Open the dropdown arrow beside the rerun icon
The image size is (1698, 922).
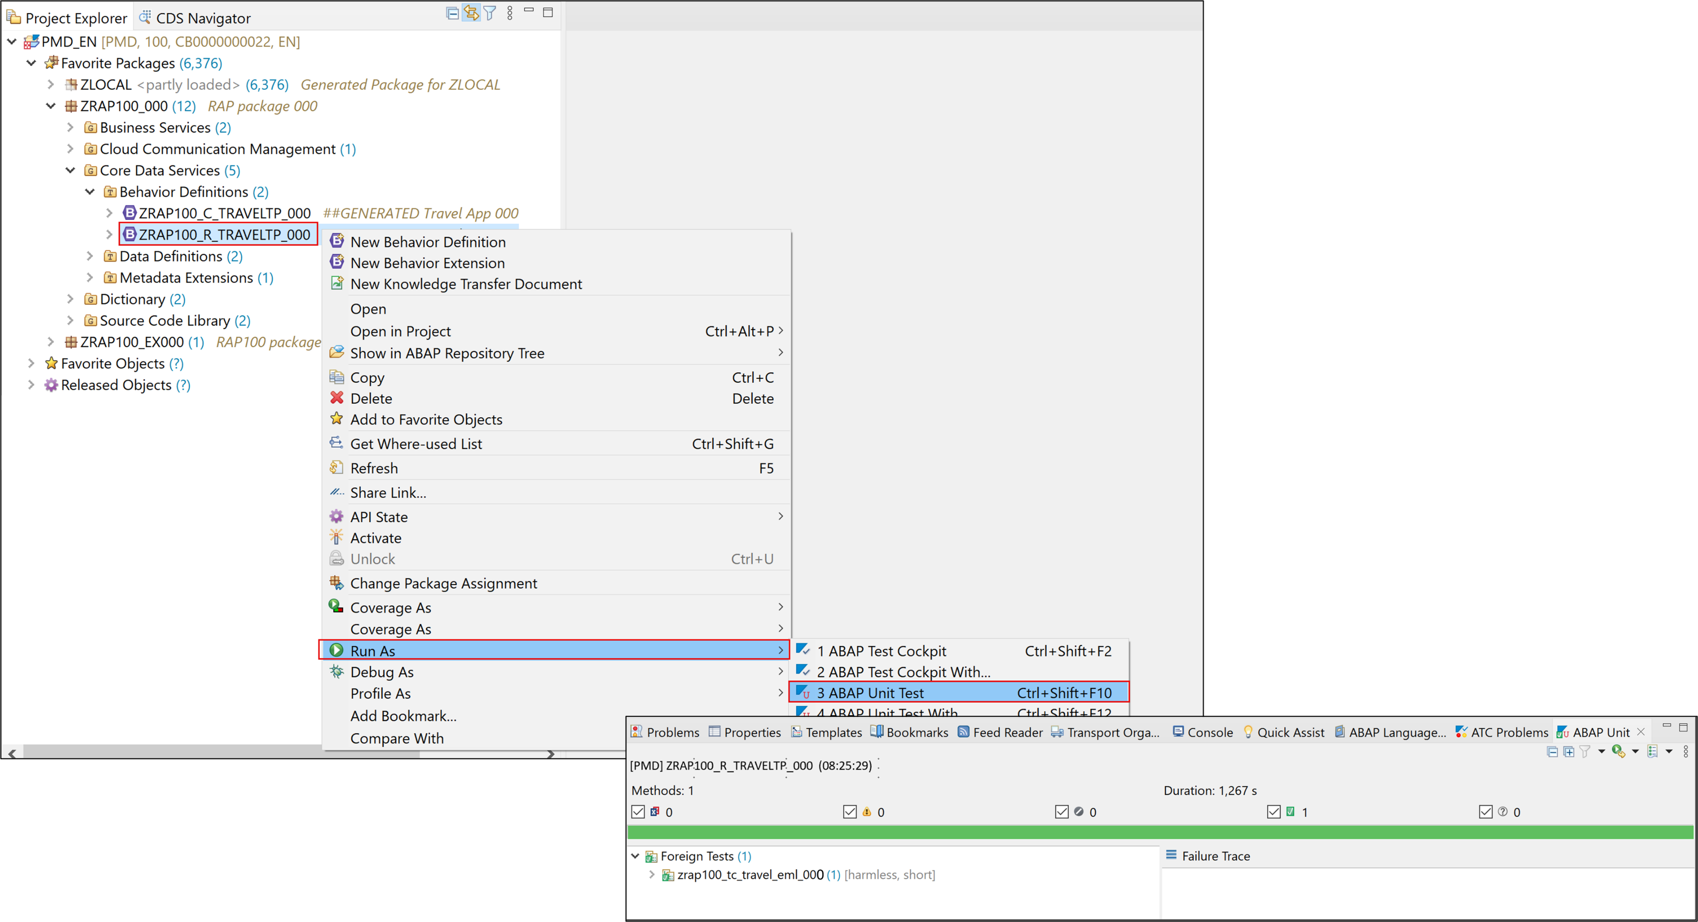pos(1634,752)
